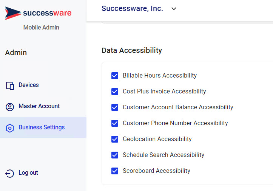The width and height of the screenshot is (273, 191).
Task: Toggle the Geolocation Accessibility checkbox
Action: pos(115,139)
